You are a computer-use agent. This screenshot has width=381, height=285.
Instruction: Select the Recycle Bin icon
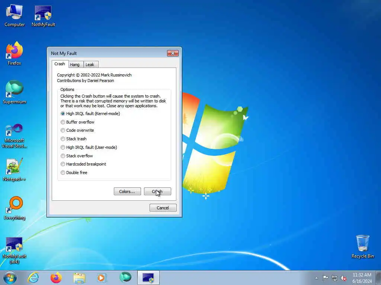pyautogui.click(x=362, y=246)
